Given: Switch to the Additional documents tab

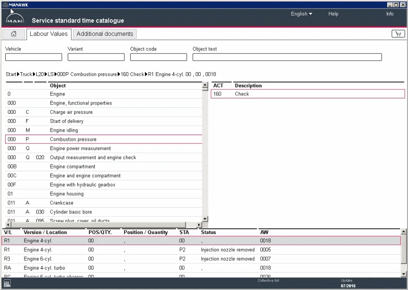Looking at the screenshot, I should [104, 34].
